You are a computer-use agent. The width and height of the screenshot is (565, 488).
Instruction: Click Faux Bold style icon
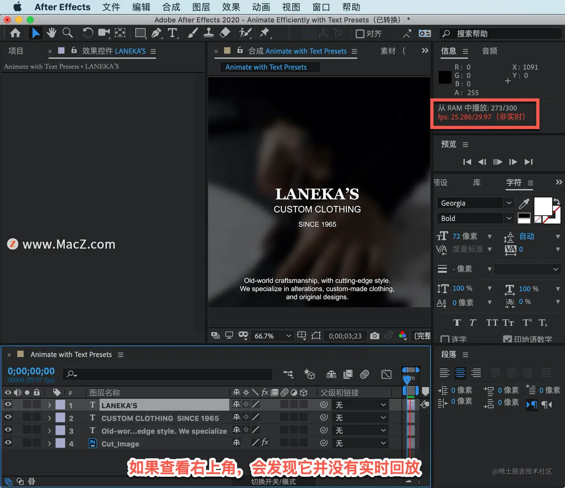457,323
